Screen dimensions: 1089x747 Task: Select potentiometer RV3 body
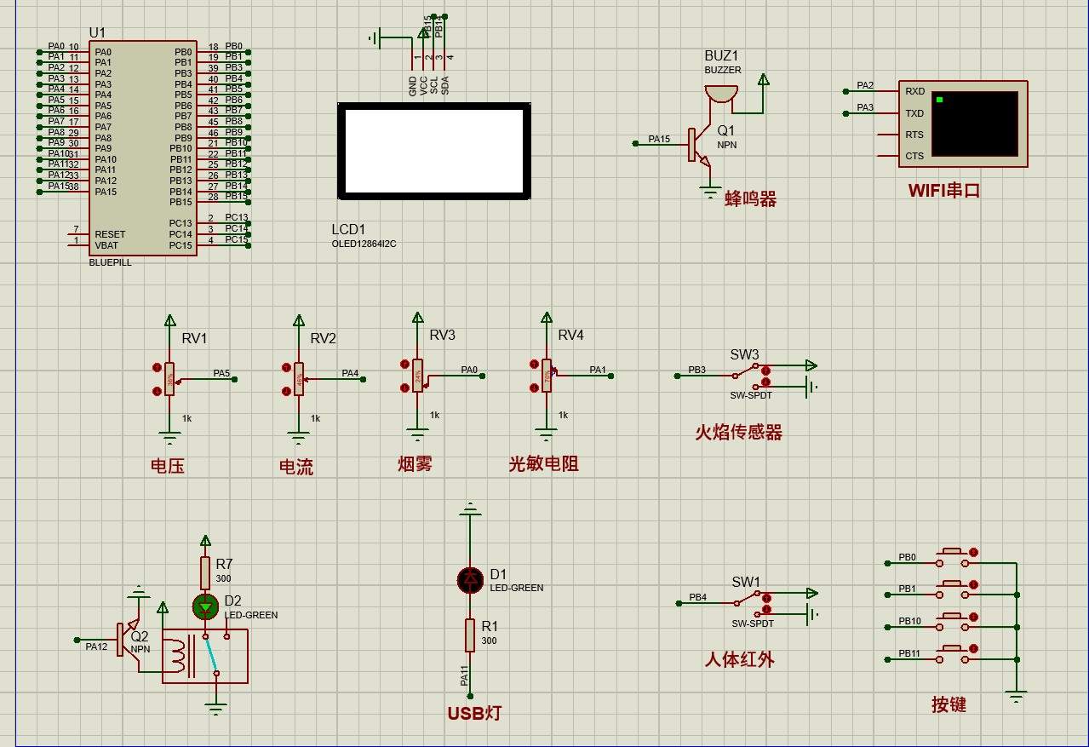click(417, 375)
